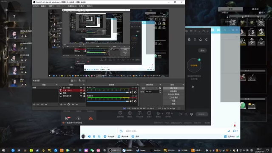Screen dimensions: 272x153
Task: Open source properties gear in Sources panel
Action: (x=68, y=105)
